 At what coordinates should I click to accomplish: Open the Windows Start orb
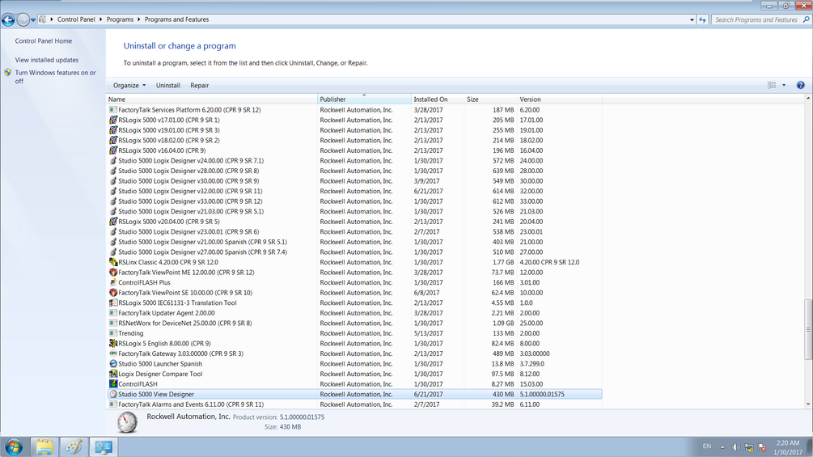point(14,446)
